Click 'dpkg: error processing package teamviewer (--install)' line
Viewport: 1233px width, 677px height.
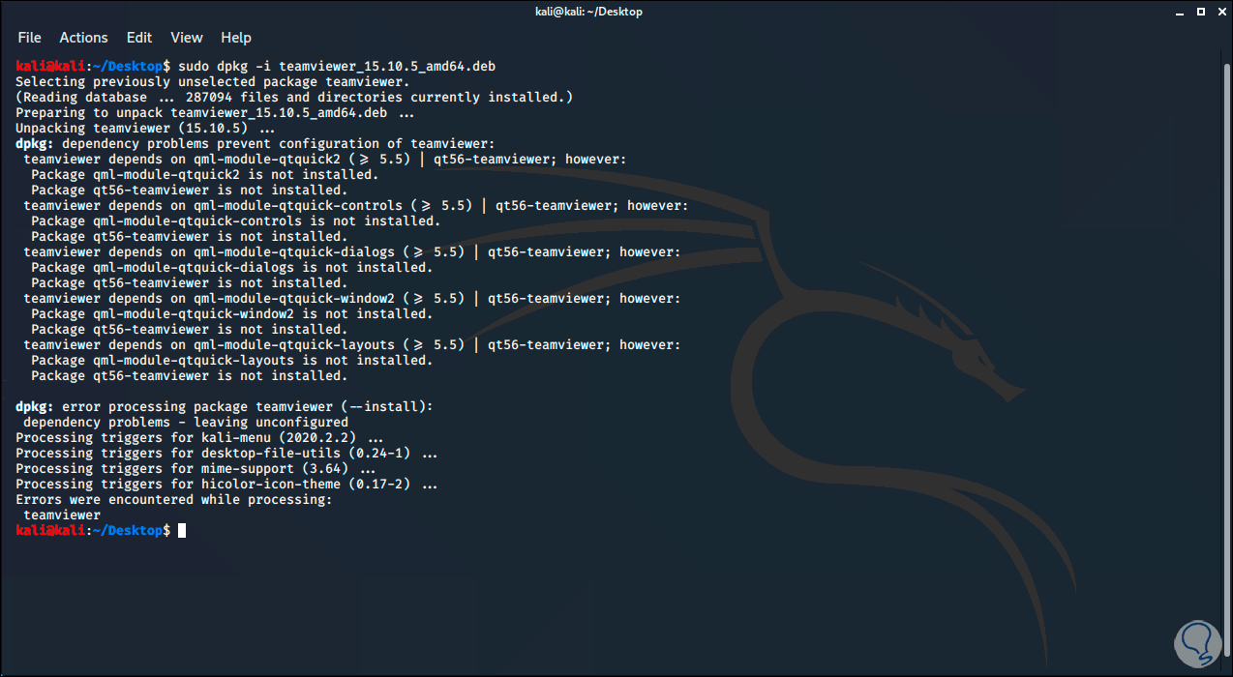(x=225, y=406)
